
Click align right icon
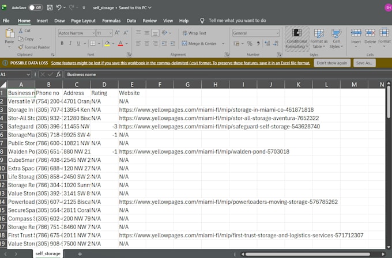155,43
